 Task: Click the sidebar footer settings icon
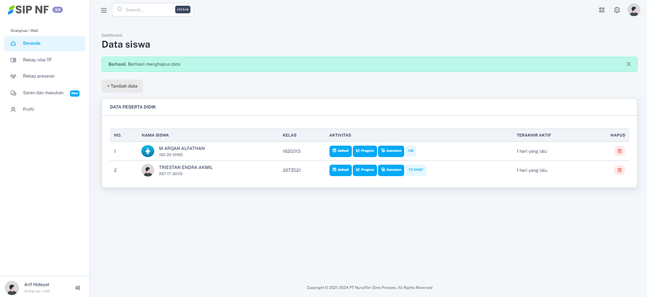click(78, 287)
